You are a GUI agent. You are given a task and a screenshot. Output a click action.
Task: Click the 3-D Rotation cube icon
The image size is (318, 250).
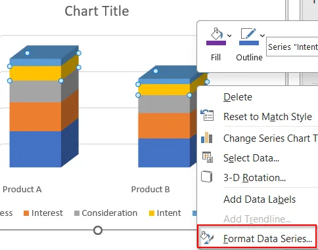point(207,177)
